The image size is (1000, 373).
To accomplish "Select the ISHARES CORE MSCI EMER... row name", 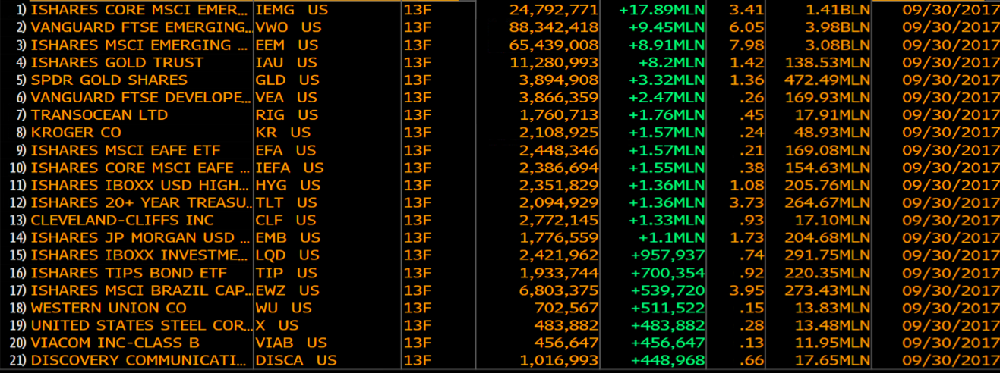I will tap(139, 11).
